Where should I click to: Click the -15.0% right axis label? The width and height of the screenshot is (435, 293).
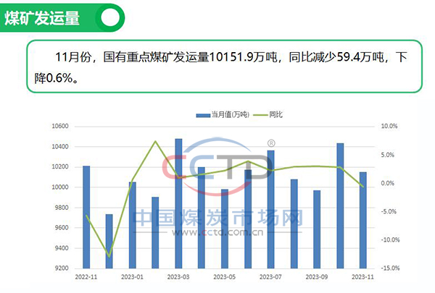click(x=389, y=268)
